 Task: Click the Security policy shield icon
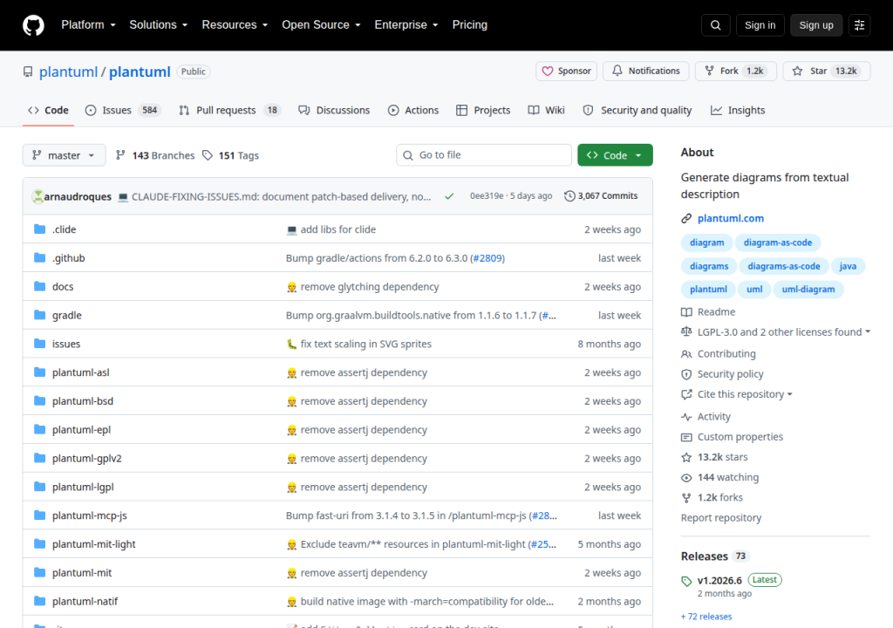[x=686, y=374]
